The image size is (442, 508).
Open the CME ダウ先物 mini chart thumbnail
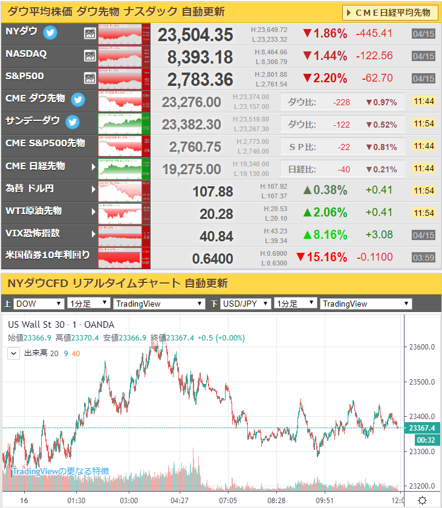click(x=124, y=101)
